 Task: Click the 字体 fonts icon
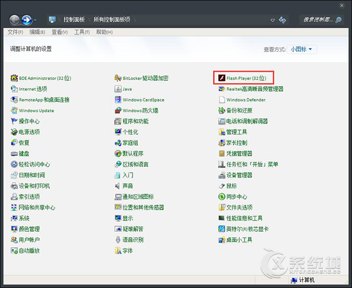tap(118, 251)
